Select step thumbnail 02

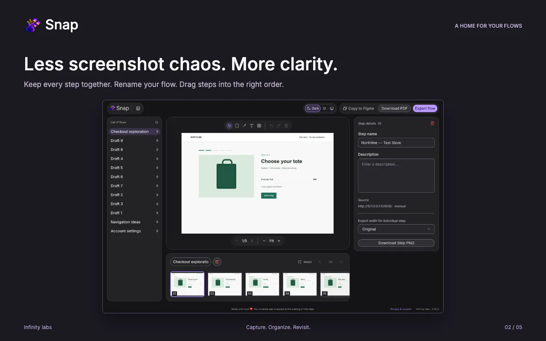(x=225, y=284)
